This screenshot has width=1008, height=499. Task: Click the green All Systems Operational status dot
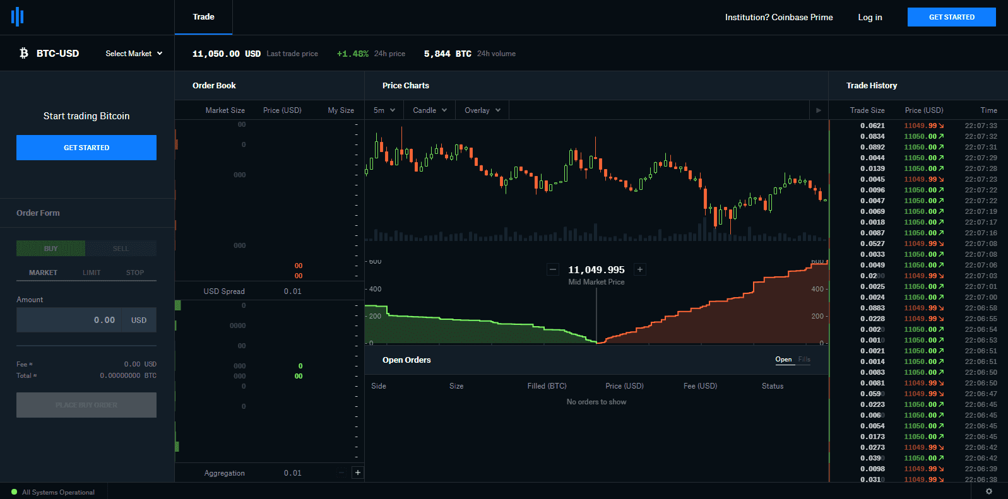pos(15,492)
